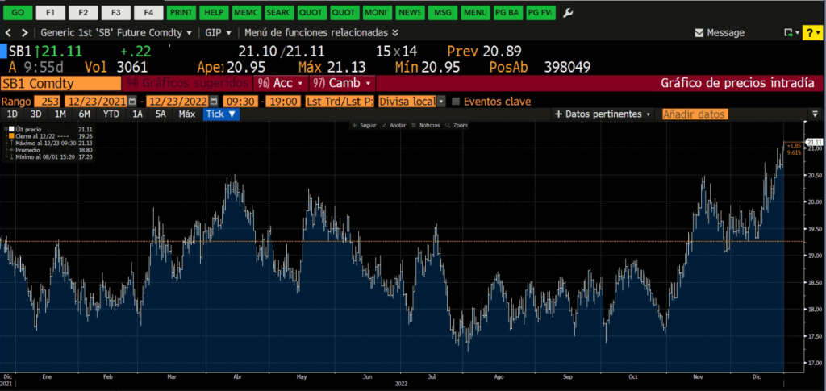Toggle the Últ precio legend marker

tap(11, 129)
